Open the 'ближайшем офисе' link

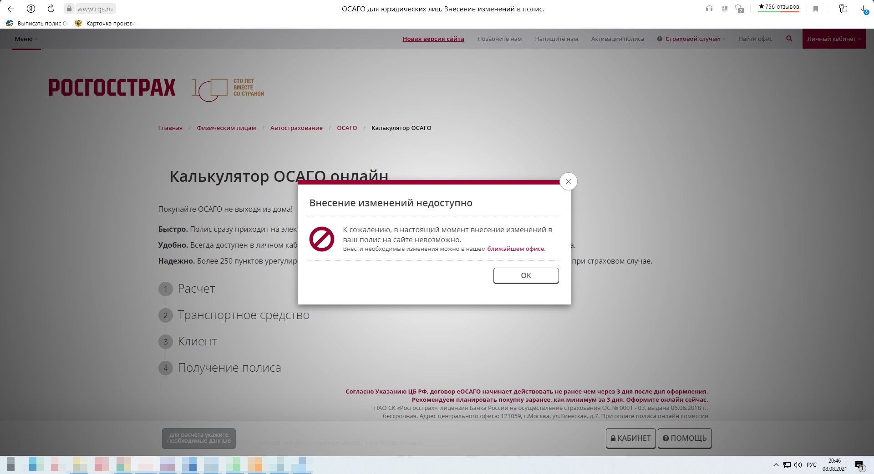[x=516, y=249]
